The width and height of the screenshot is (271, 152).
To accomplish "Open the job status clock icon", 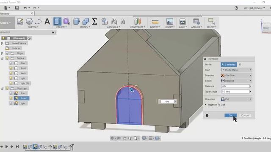I will pos(236,8).
